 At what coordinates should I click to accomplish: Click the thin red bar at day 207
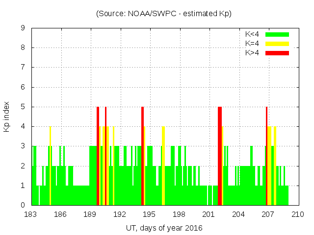coord(266,156)
